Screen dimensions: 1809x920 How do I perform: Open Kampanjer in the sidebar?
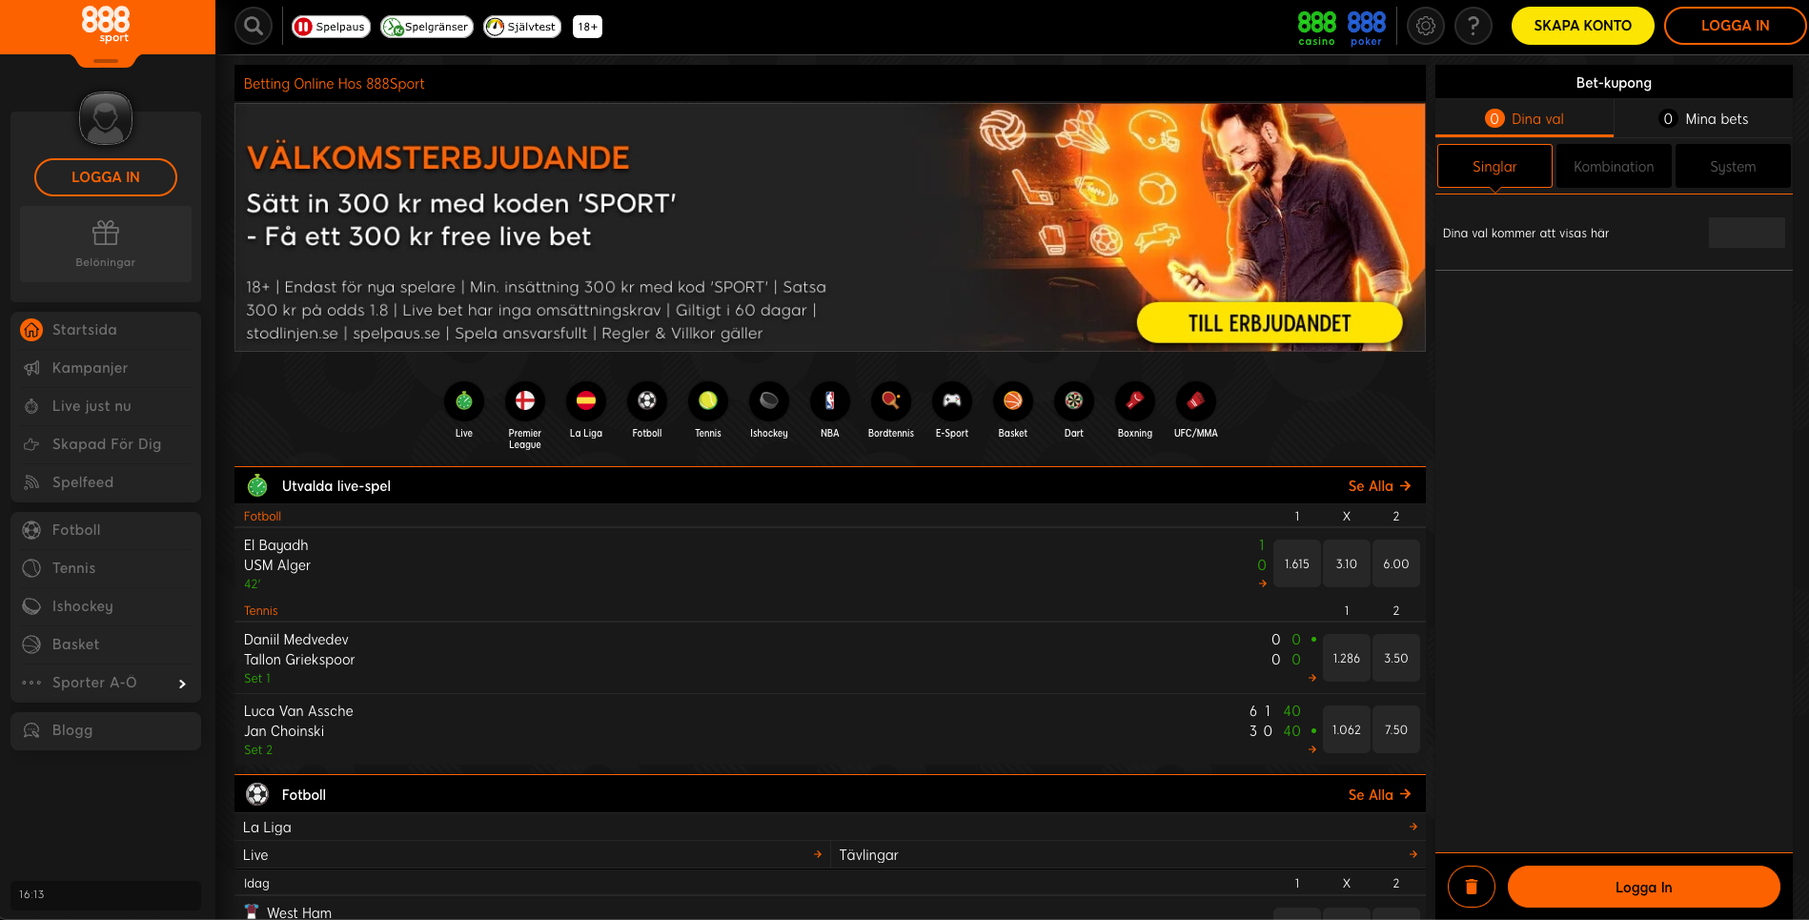click(106, 368)
